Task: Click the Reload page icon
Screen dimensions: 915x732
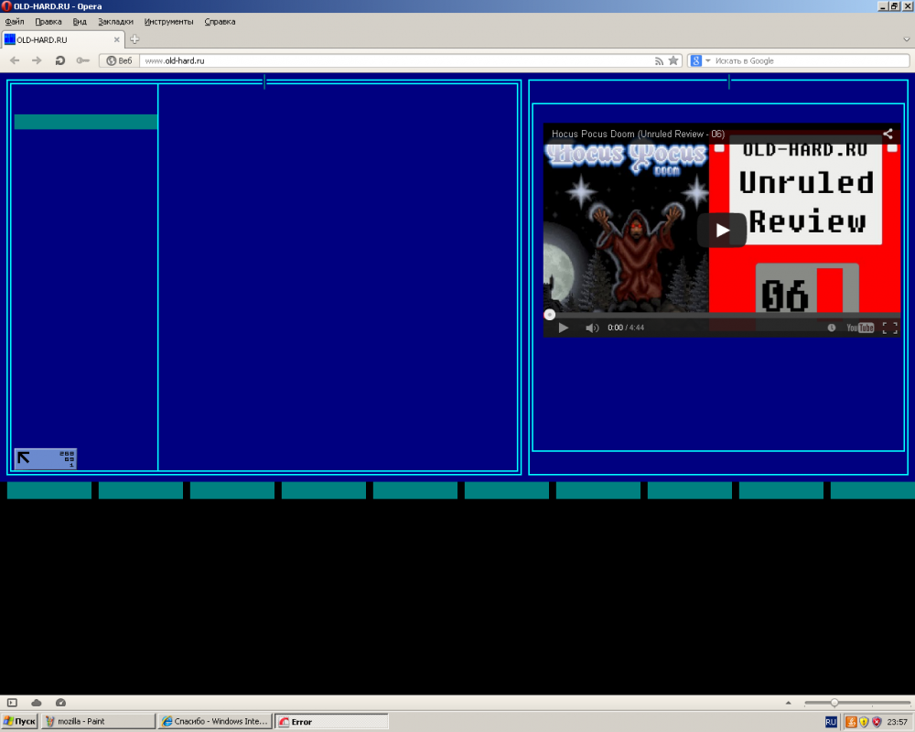Action: coord(59,60)
